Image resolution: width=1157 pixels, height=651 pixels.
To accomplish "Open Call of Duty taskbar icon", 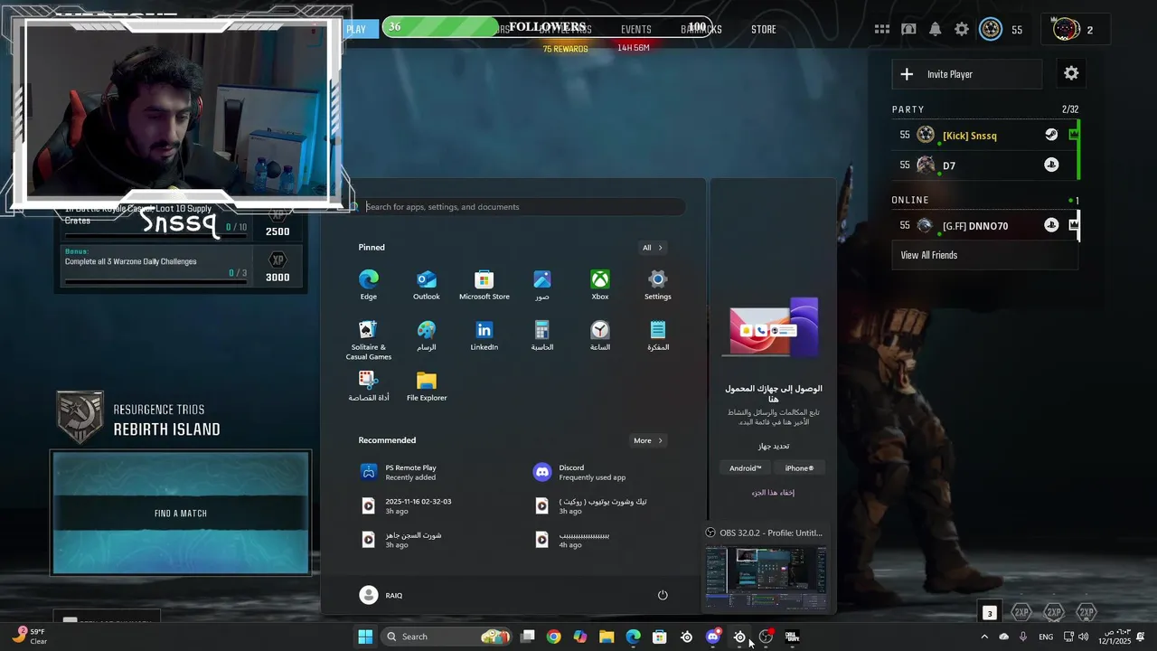I will click(x=793, y=637).
